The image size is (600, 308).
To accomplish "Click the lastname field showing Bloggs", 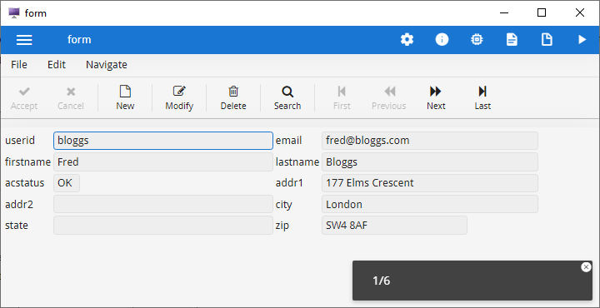I will pyautogui.click(x=430, y=162).
